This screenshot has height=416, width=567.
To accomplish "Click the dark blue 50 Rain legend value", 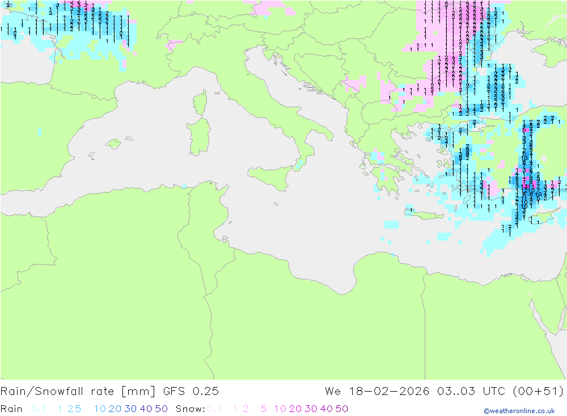I will [161, 409].
